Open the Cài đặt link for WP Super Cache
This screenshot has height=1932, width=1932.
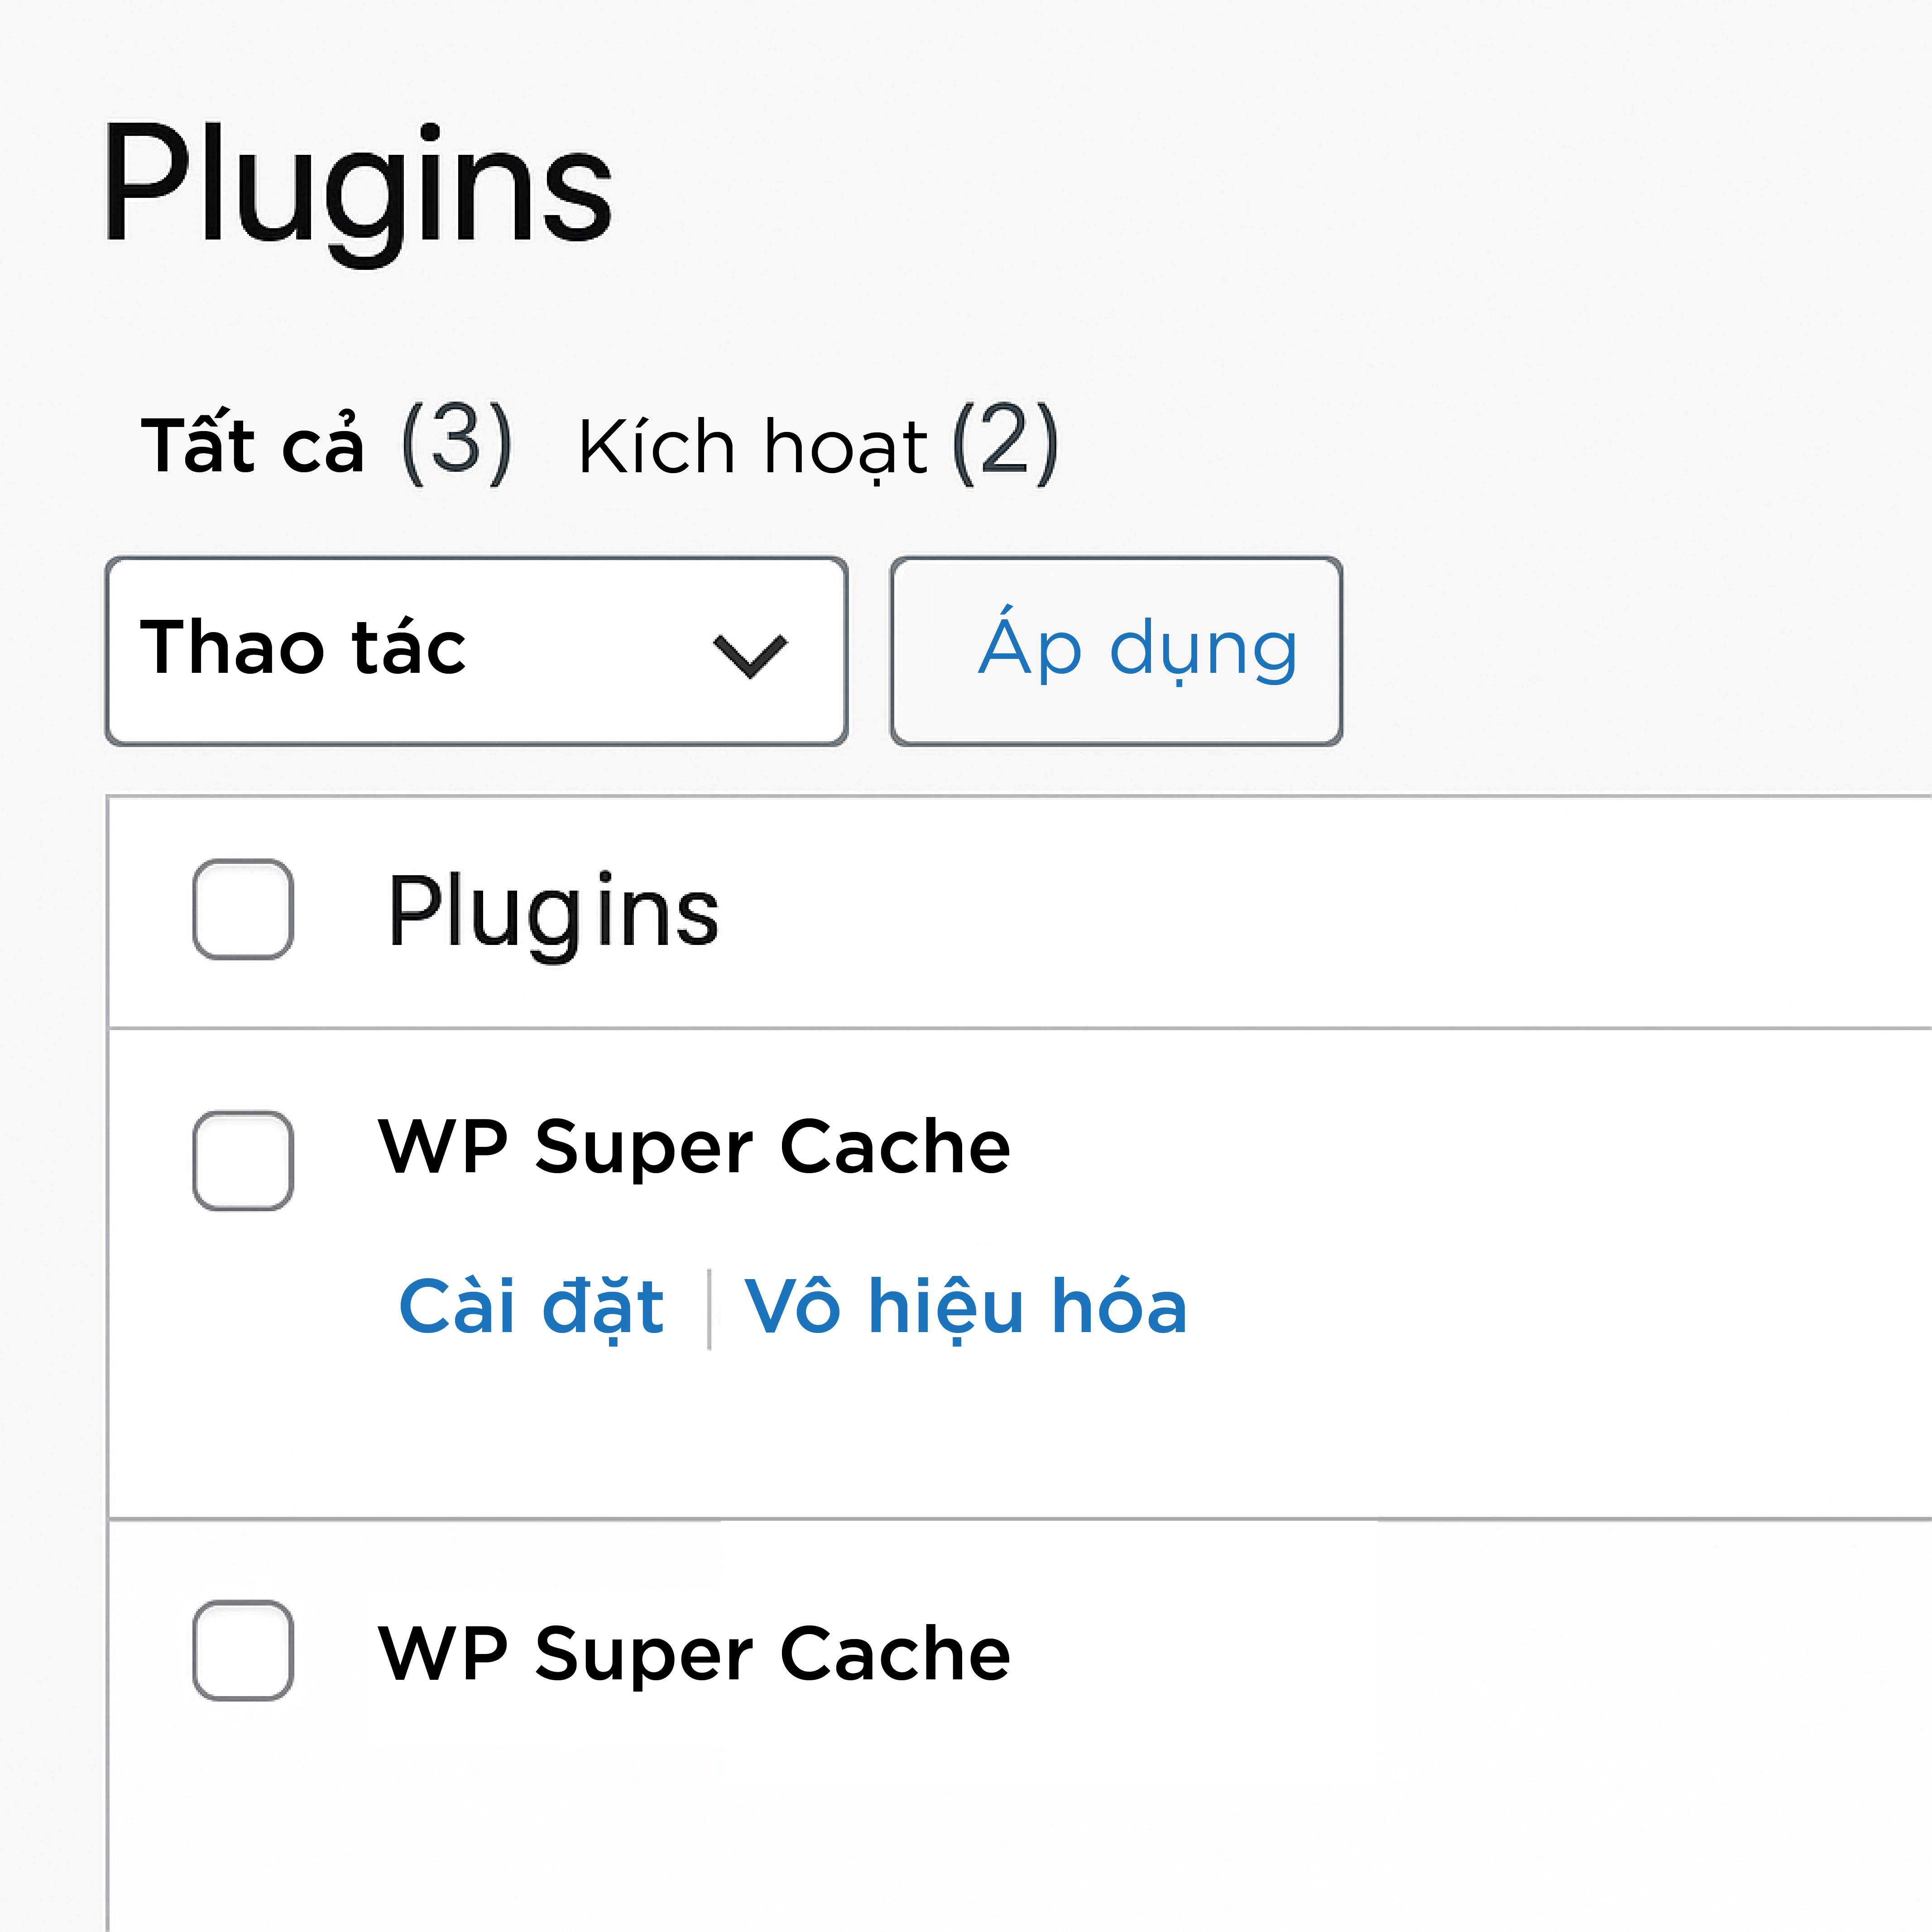coord(531,1306)
